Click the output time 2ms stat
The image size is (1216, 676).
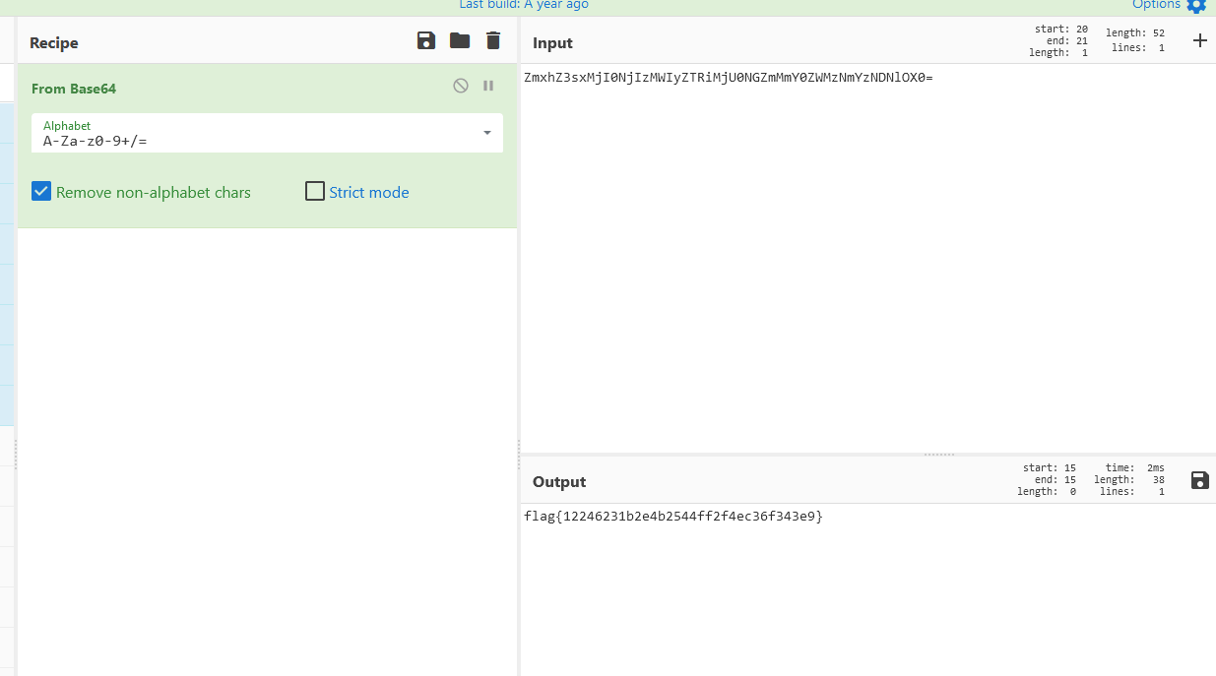pos(1135,468)
